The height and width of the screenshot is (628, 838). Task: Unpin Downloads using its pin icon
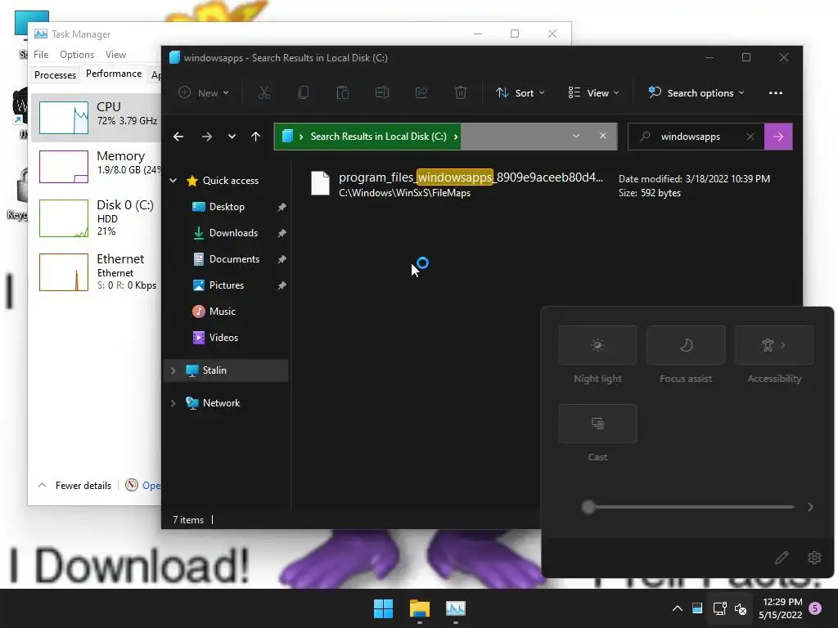coord(282,233)
